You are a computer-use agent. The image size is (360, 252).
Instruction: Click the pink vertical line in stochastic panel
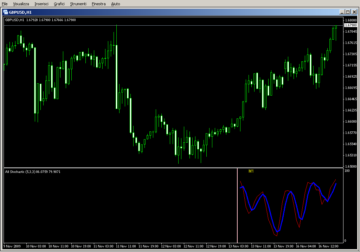point(237,205)
